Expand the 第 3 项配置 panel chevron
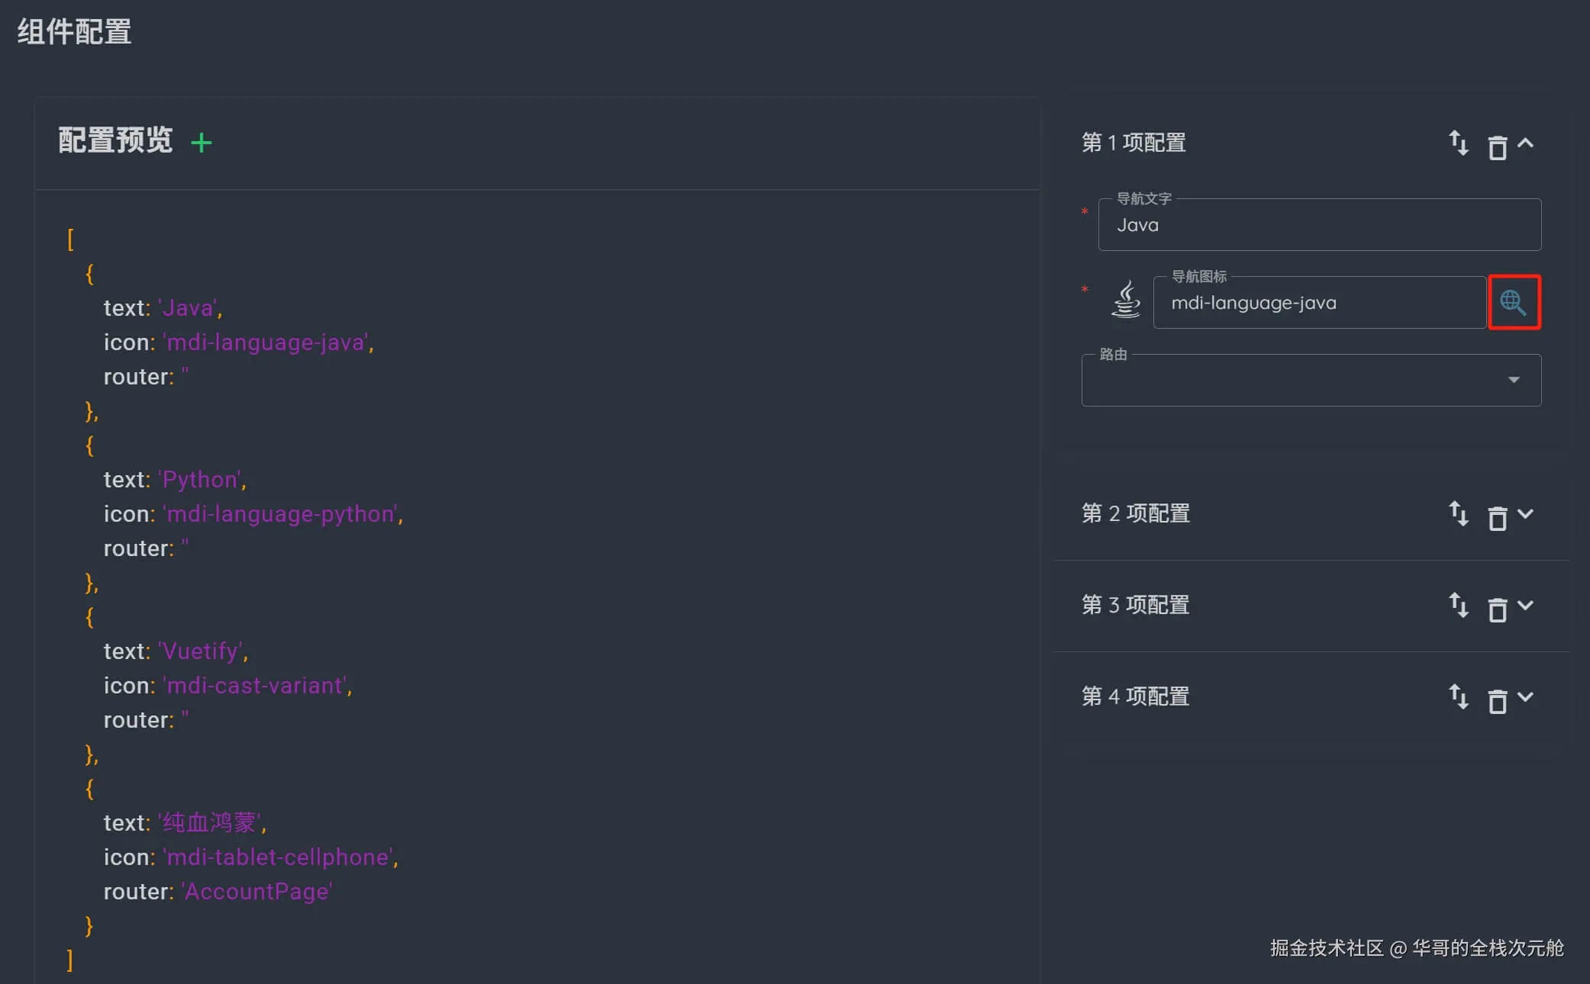The width and height of the screenshot is (1590, 984). (x=1525, y=605)
